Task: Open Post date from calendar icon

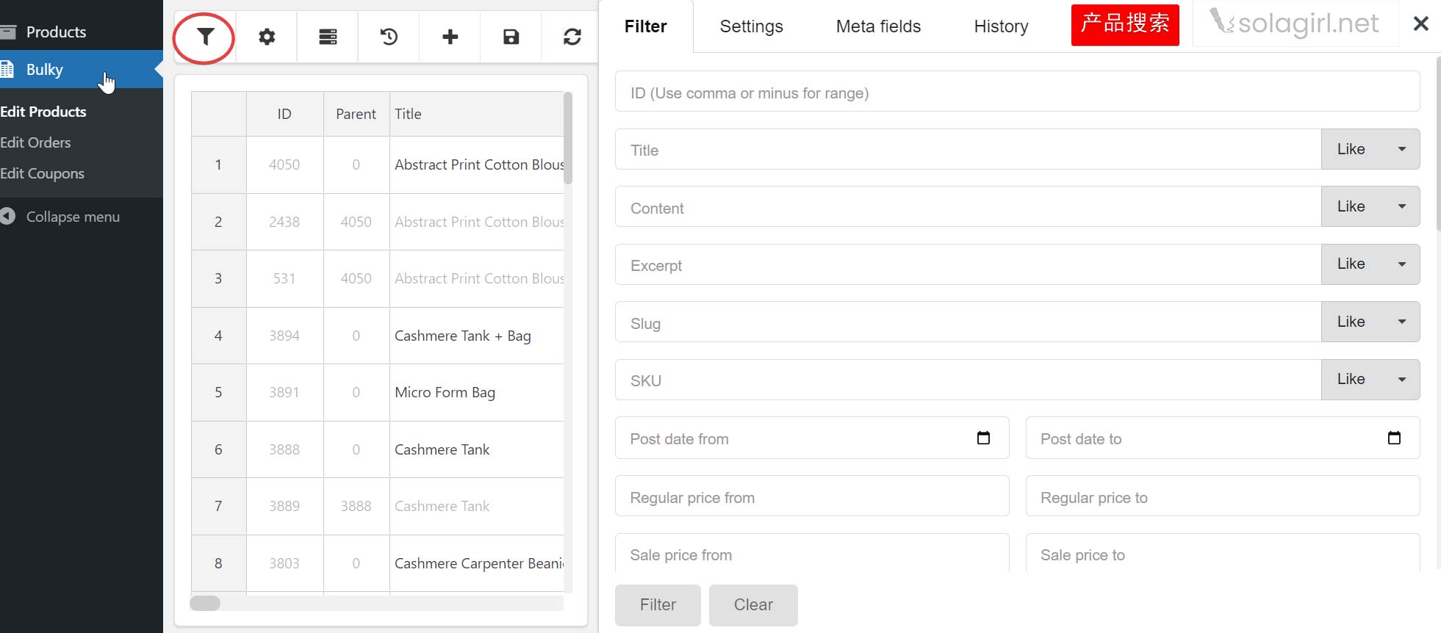Action: pyautogui.click(x=983, y=438)
